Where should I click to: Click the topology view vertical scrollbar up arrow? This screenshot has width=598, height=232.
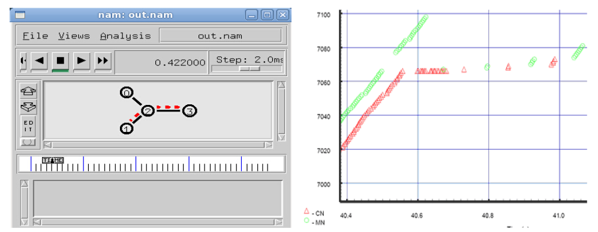coord(281,84)
